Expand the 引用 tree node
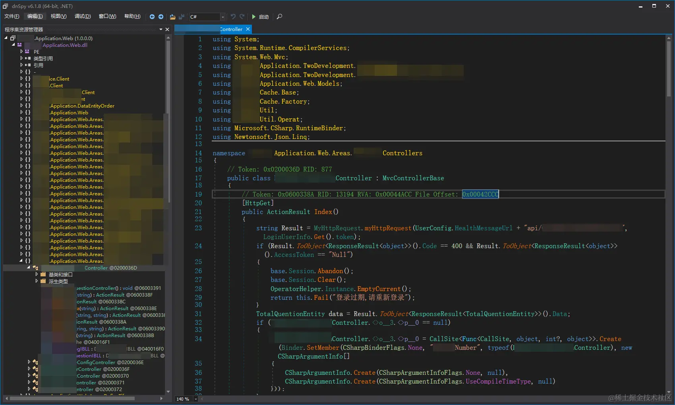The image size is (675, 405). point(21,65)
